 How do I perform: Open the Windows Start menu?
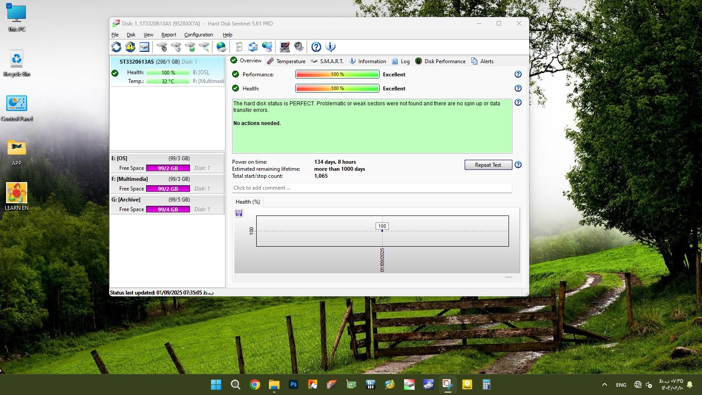pyautogui.click(x=216, y=384)
